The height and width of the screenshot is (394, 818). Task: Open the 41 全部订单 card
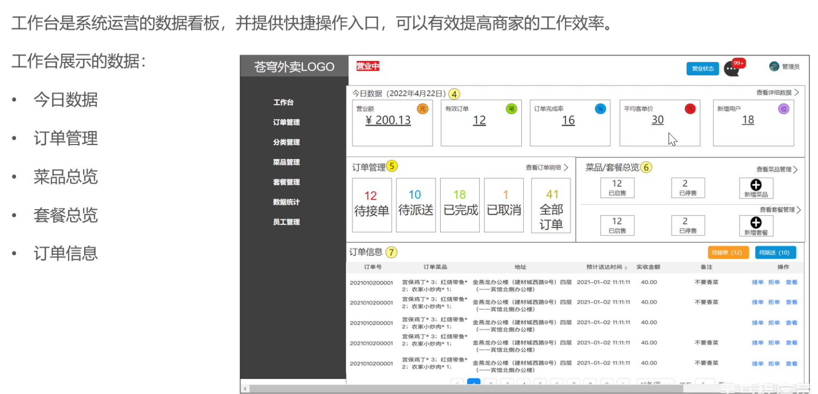(551, 205)
